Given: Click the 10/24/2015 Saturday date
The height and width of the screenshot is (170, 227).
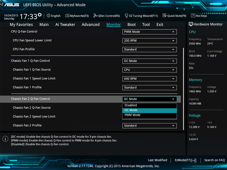Looking at the screenshot, I should tap(11, 17).
